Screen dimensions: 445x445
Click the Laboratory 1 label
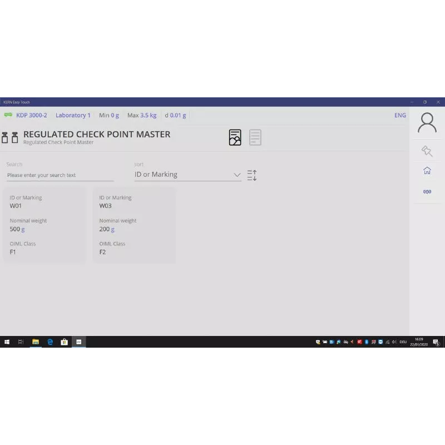(x=73, y=115)
